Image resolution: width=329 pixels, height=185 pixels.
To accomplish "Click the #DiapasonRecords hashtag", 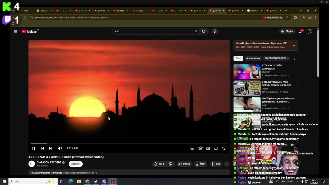I will (79, 173).
